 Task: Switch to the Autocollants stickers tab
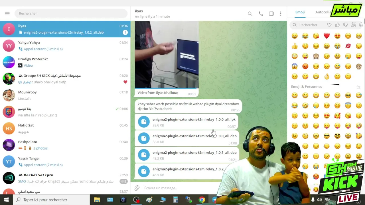pos(323,12)
